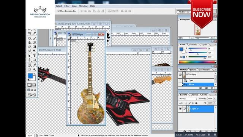Open History panel flyout menu arrow
The image size is (243, 137).
(x=215, y=70)
